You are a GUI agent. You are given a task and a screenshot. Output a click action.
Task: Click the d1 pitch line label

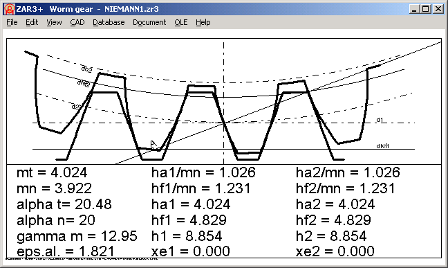pyautogui.click(x=380, y=120)
